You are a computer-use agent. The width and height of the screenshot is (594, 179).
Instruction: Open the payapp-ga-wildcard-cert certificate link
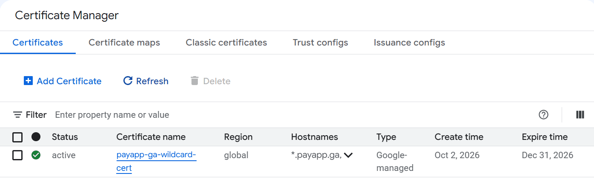click(157, 162)
